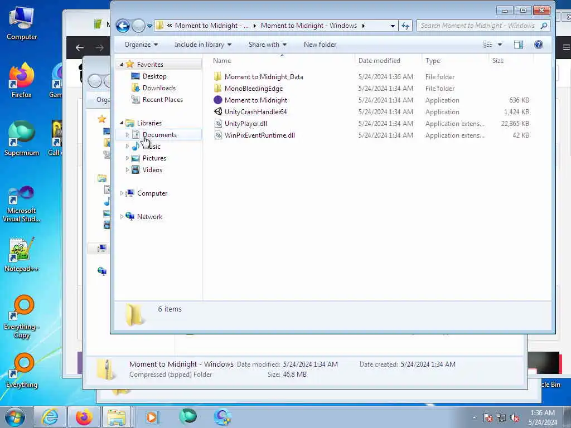Open Everything - Copy desktop shortcut

22,317
